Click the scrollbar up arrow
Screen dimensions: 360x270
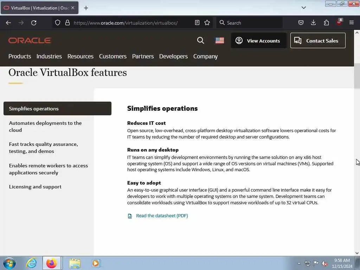[357, 33]
